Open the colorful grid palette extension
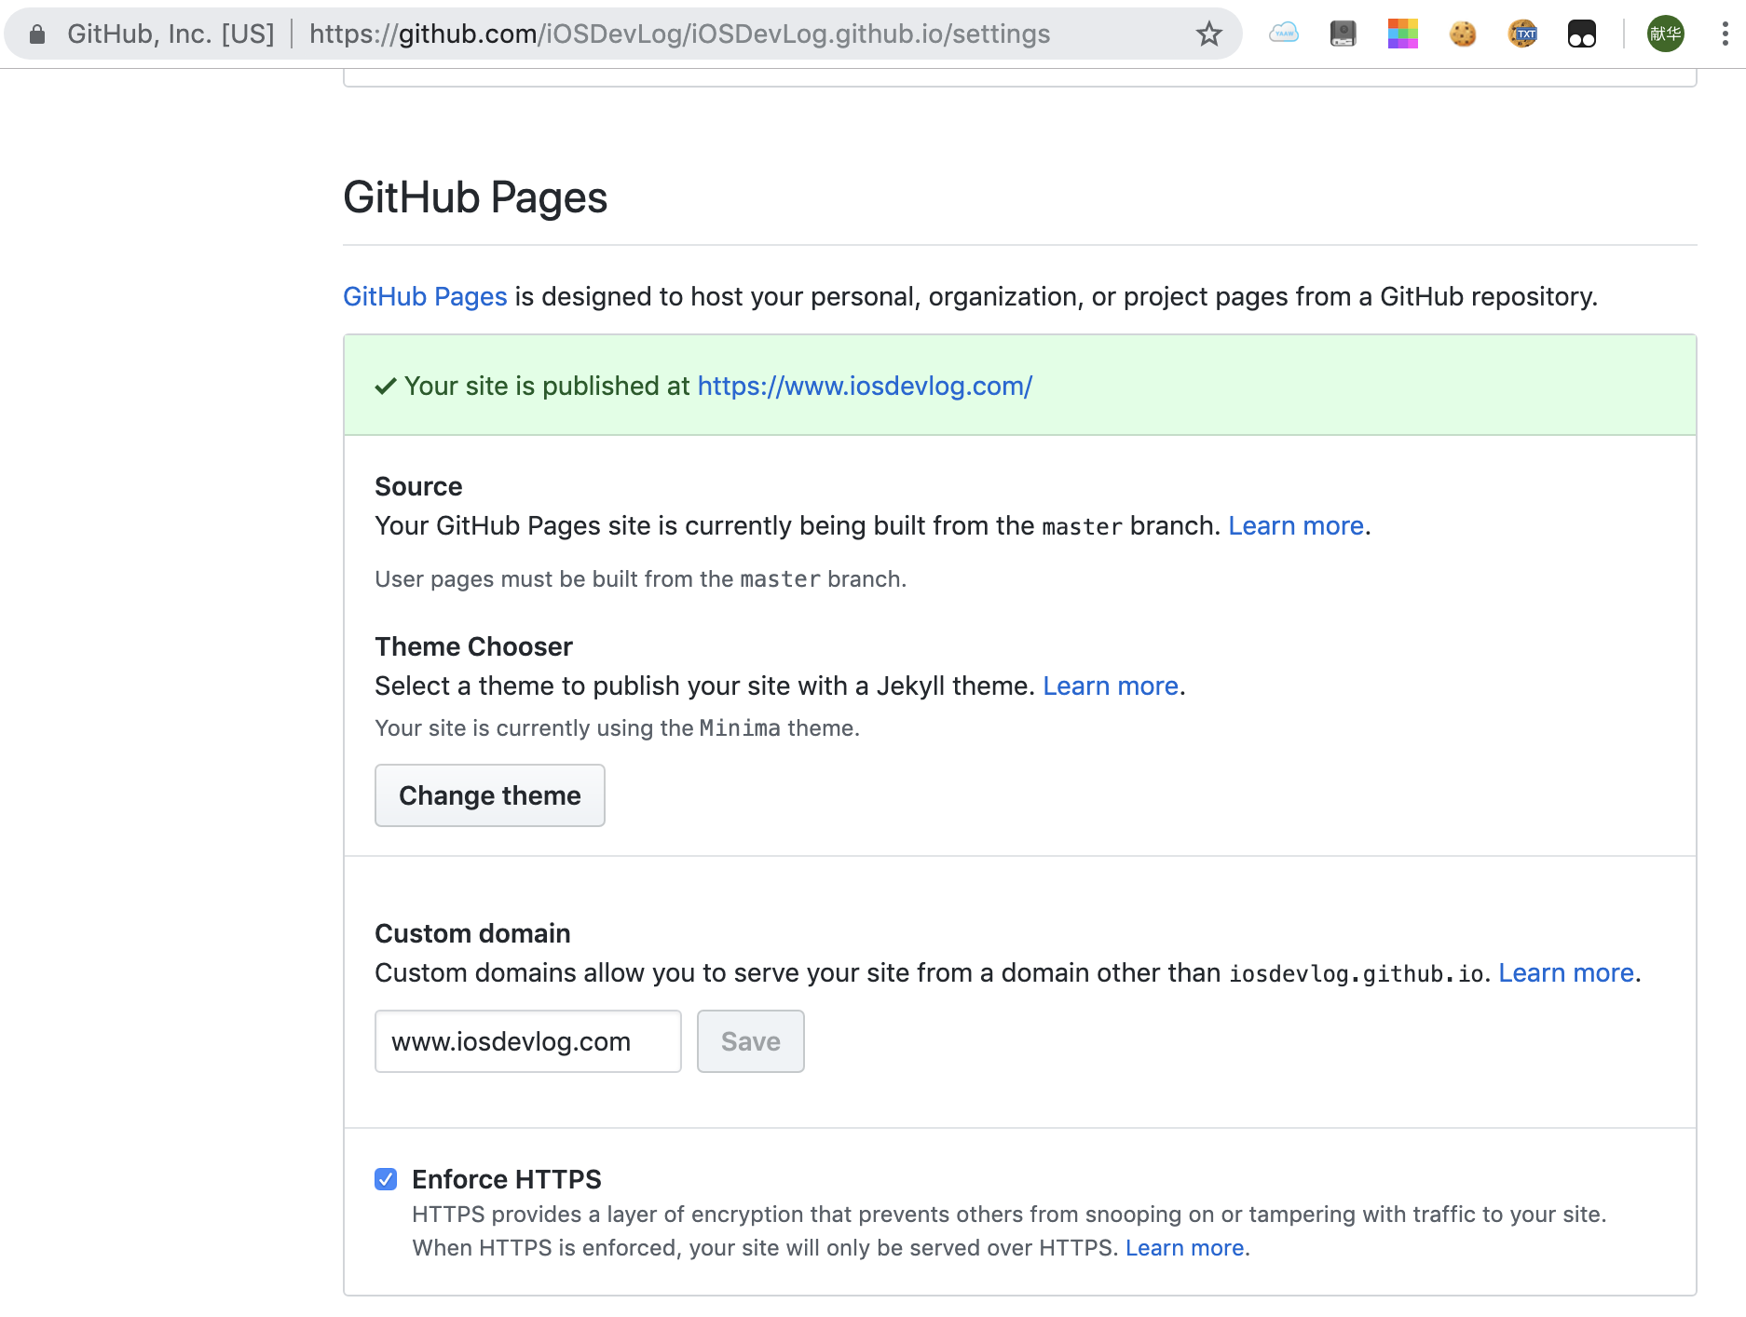 pos(1401,34)
